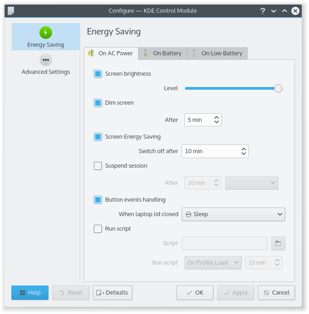
Task: Restore settings with the Defaults button
Action: click(x=112, y=293)
